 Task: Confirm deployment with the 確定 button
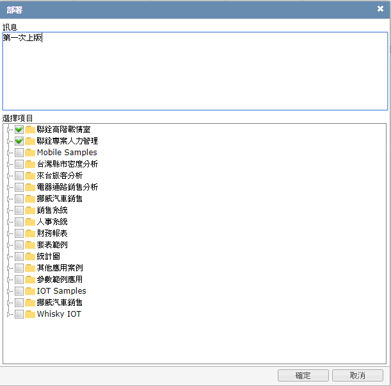click(x=303, y=375)
